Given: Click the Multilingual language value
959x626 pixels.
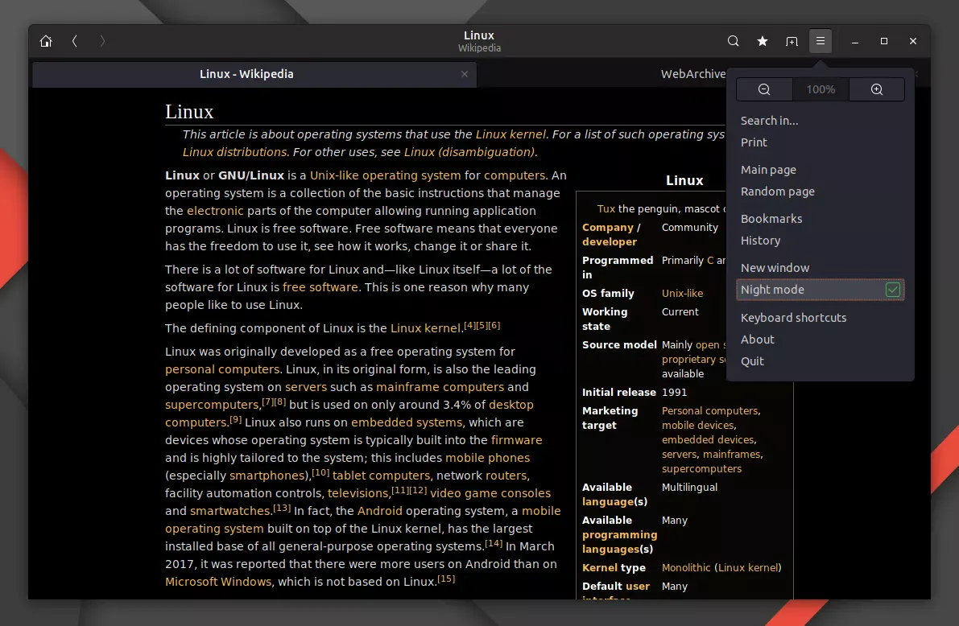Looking at the screenshot, I should [x=689, y=488].
